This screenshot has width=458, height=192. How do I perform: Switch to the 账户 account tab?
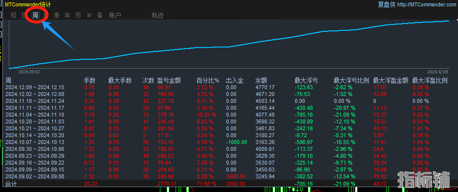(115, 16)
